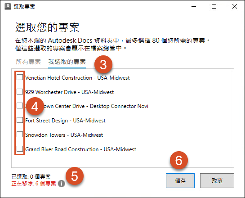Enable the Town Center Drive project checkbox

click(20, 106)
